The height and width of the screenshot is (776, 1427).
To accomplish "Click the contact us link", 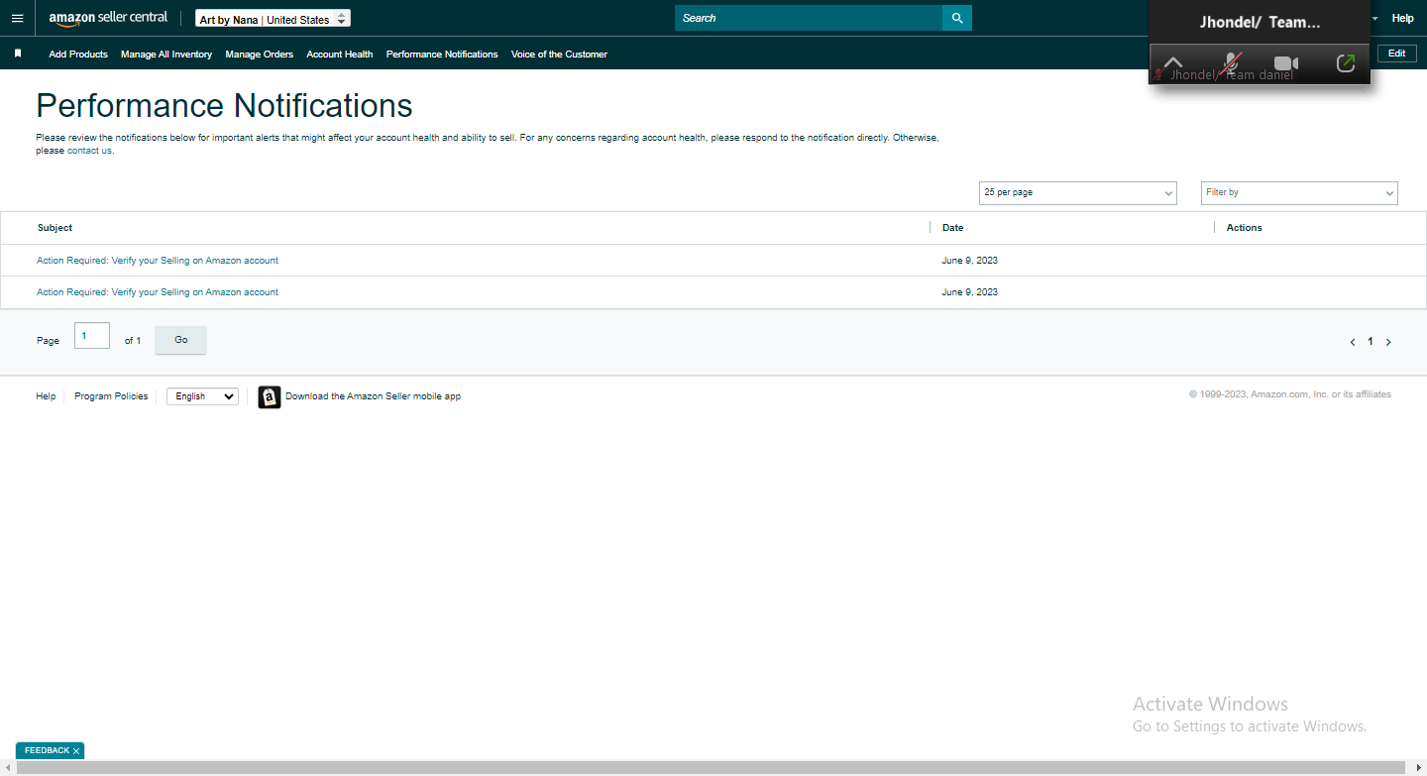I will click(89, 151).
